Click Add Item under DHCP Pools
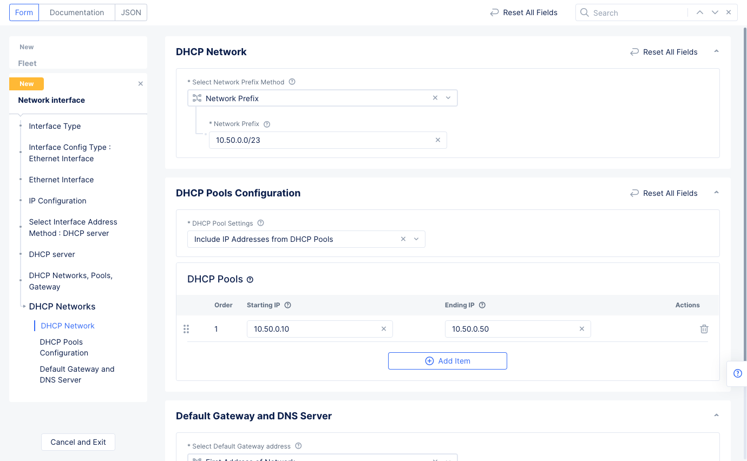 point(447,361)
